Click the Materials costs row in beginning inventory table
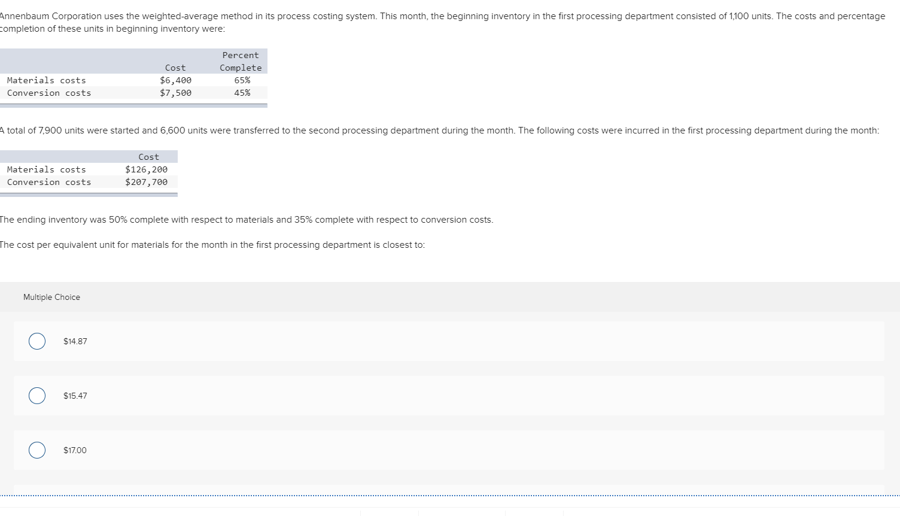Image resolution: width=900 pixels, height=516 pixels. (47, 80)
